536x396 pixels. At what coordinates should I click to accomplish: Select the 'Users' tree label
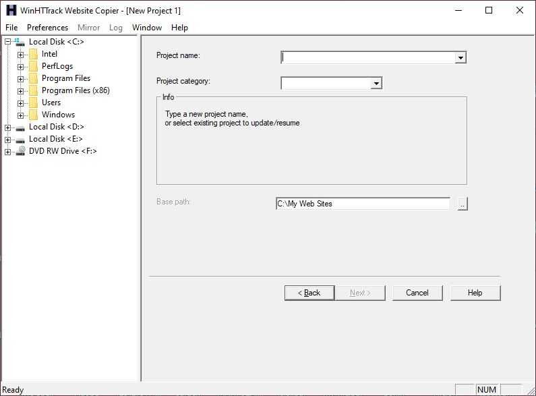click(51, 103)
